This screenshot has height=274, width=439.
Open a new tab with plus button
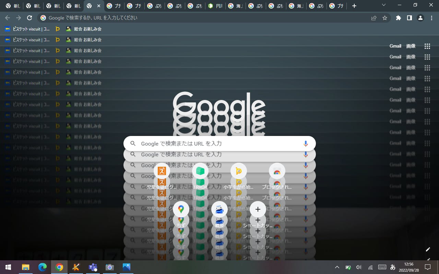click(x=354, y=6)
